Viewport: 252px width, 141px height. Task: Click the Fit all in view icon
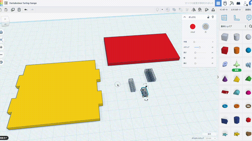click(x=1, y=40)
